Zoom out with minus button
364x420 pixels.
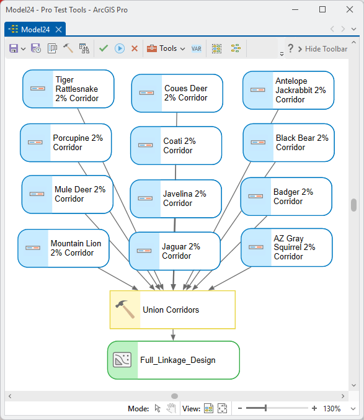tap(240, 408)
